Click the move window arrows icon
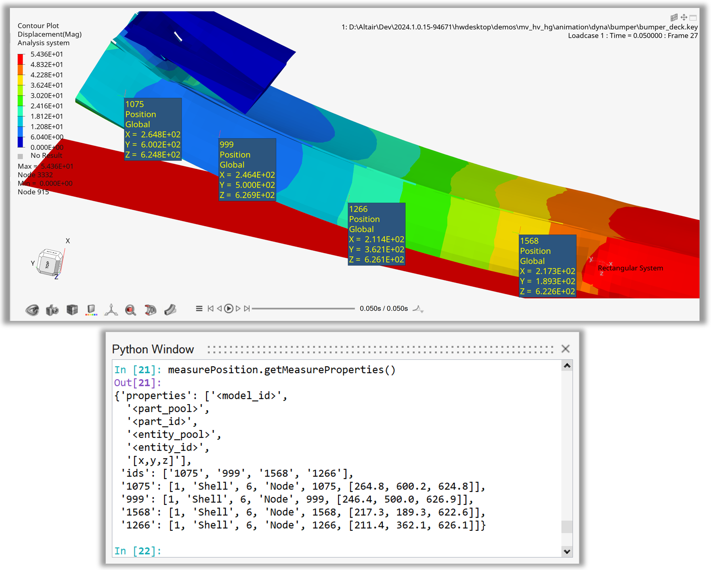 click(x=684, y=17)
